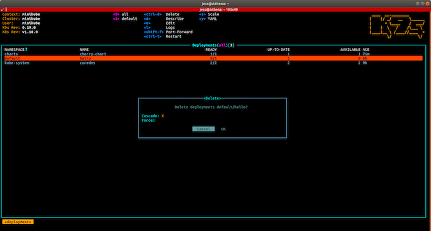The image size is (431, 231).
Task: Click the Context minikube value
Action: tap(31, 14)
